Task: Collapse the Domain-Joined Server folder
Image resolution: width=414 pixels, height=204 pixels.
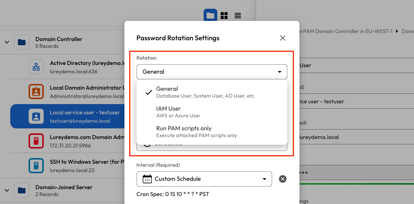Action: pyautogui.click(x=6, y=190)
